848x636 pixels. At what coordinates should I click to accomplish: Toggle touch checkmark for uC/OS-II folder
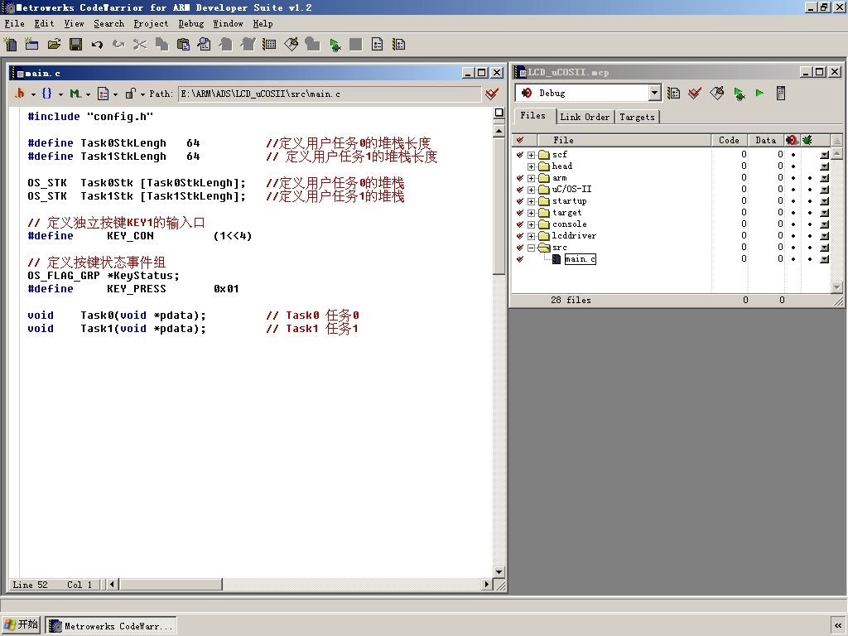click(x=520, y=190)
